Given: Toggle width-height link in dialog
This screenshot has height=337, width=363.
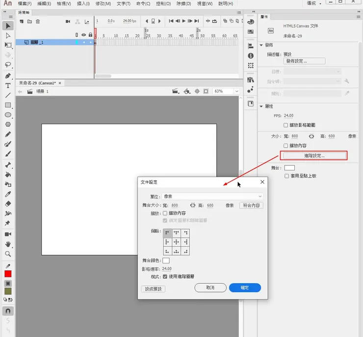Looking at the screenshot, I should click(x=193, y=206).
